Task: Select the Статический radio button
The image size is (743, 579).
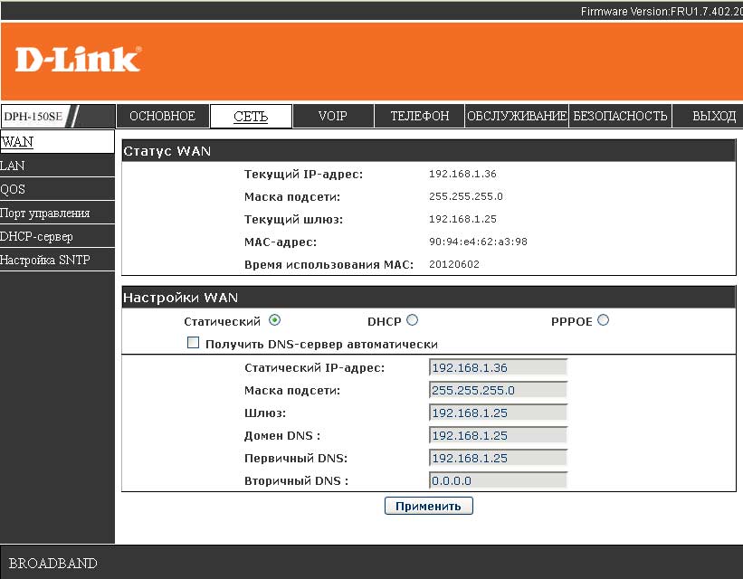Action: coord(274,320)
